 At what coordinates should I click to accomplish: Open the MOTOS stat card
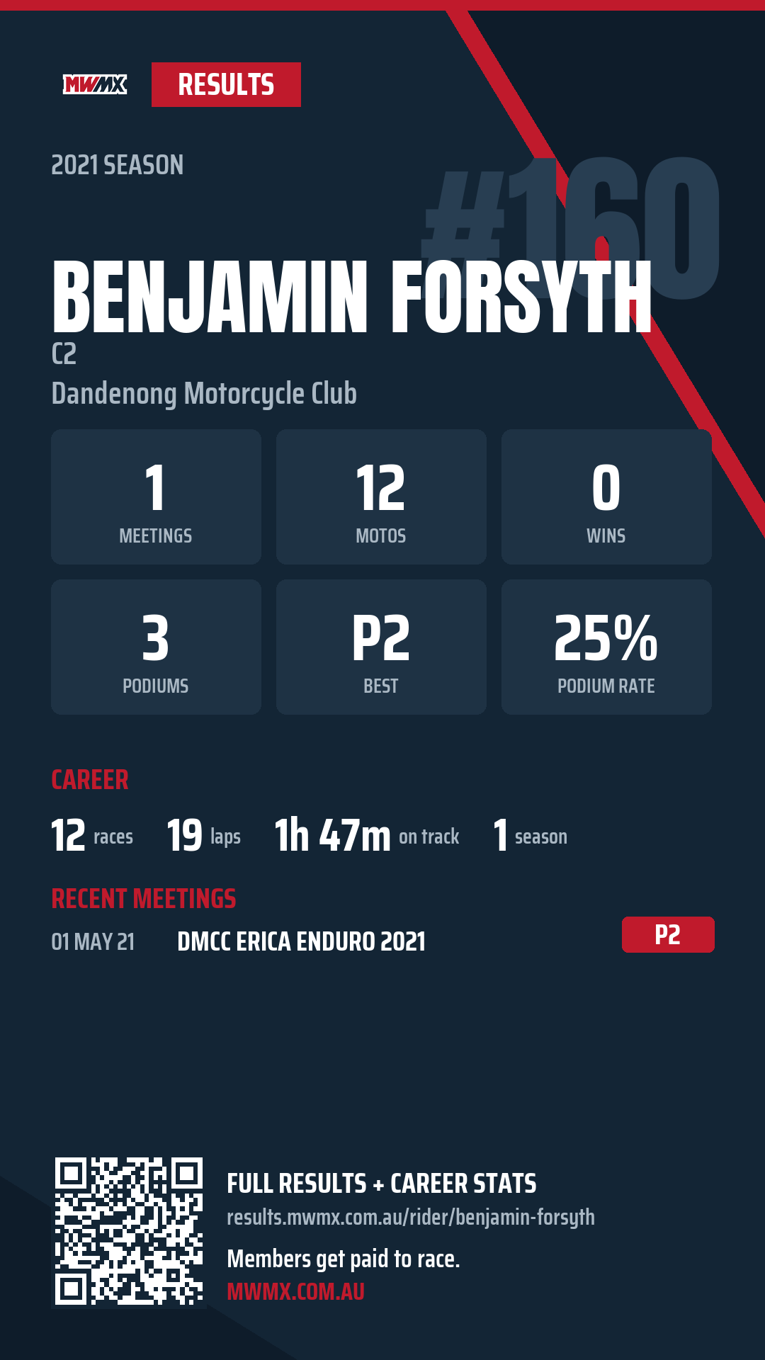coord(381,497)
